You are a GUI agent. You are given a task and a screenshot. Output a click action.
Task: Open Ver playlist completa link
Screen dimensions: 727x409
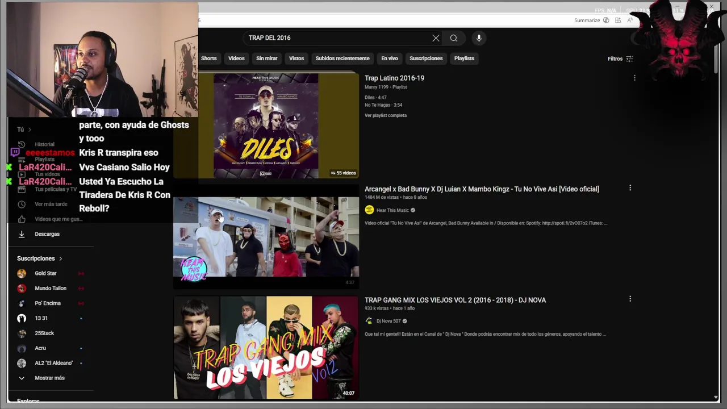[386, 115]
